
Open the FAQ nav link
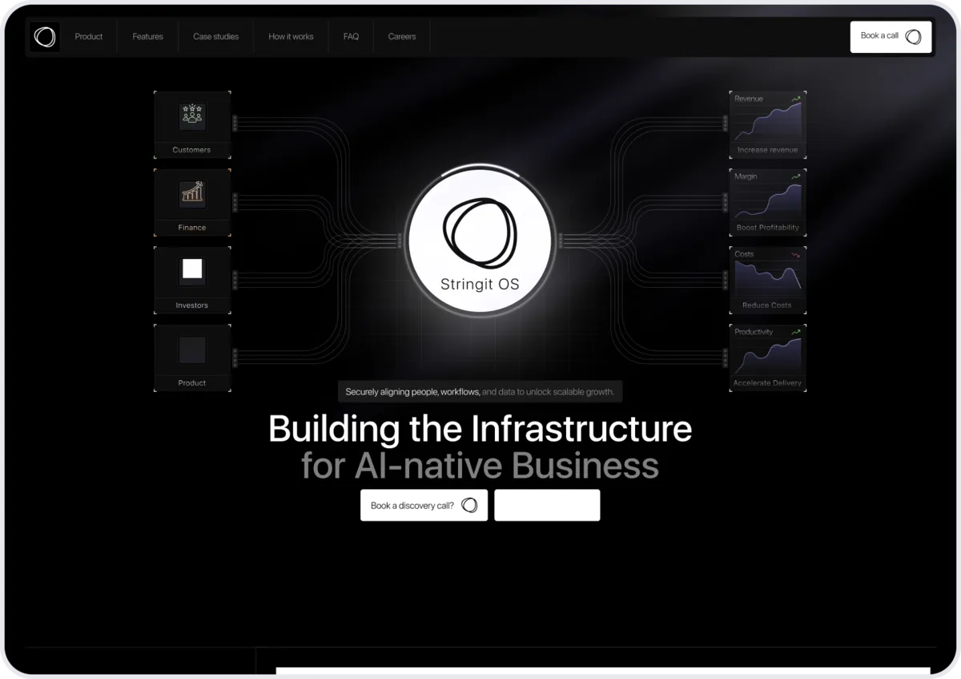click(x=351, y=37)
